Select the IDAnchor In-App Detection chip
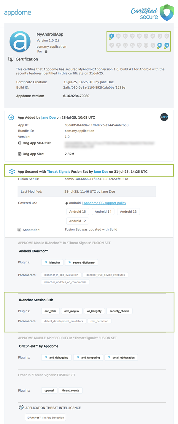Viewport: 178px width, 424px height. [45, 417]
